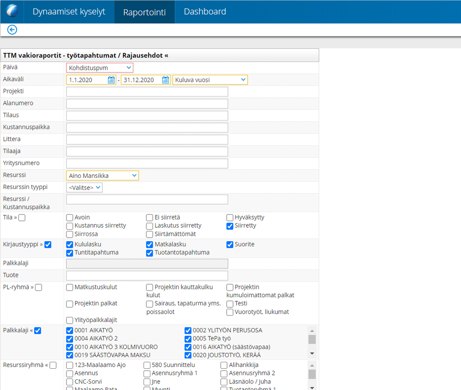Open calendar picker for end date 31.12.2020
Image resolution: width=461 pixels, height=390 pixels.
coord(166,80)
